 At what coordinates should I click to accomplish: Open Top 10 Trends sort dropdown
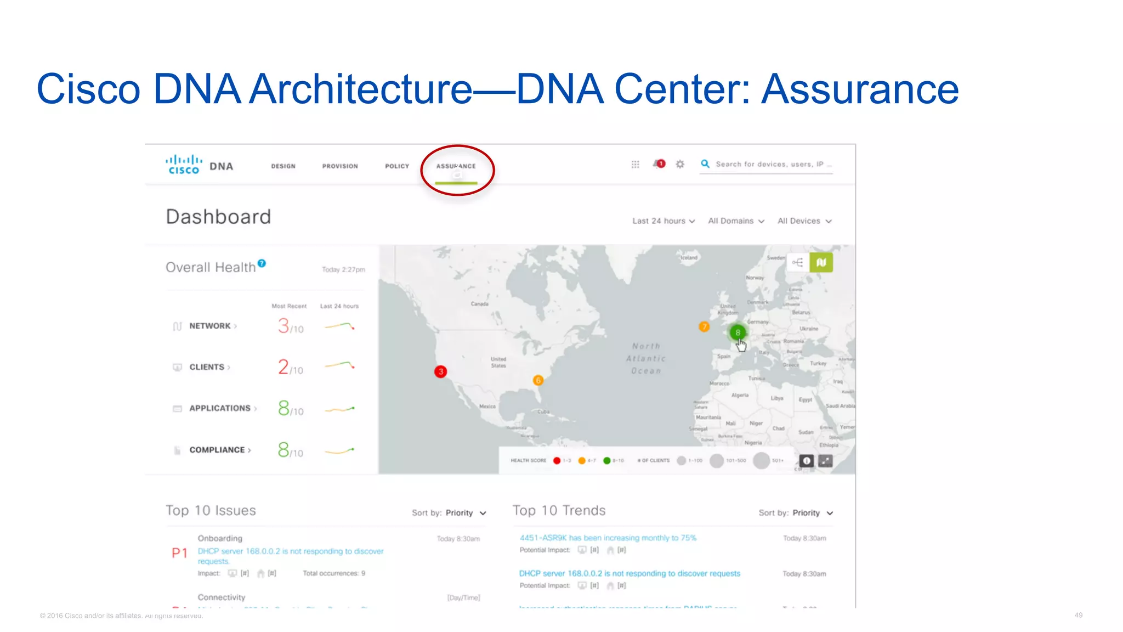813,513
